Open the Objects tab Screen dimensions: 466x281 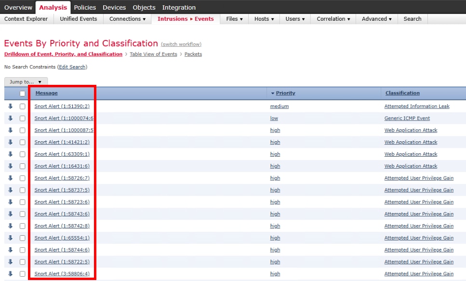(144, 7)
